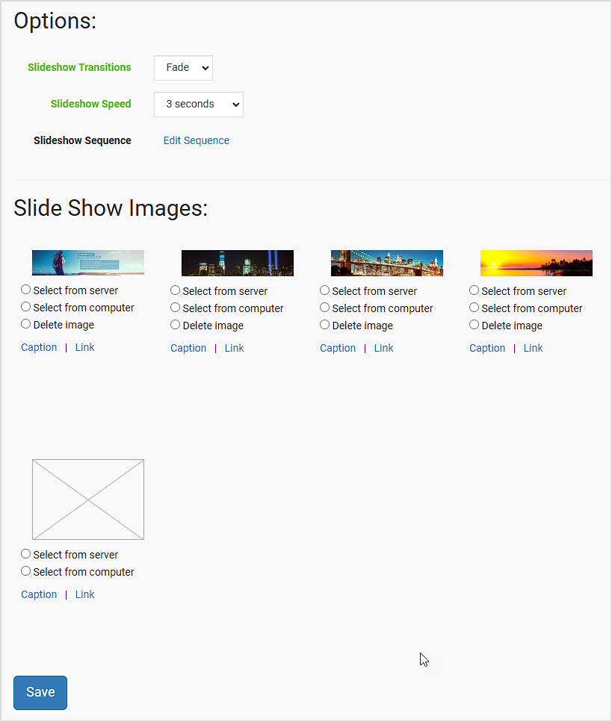Image resolution: width=612 pixels, height=722 pixels.
Task: Enable 'Delete image' under the first slide
Action: coord(25,323)
